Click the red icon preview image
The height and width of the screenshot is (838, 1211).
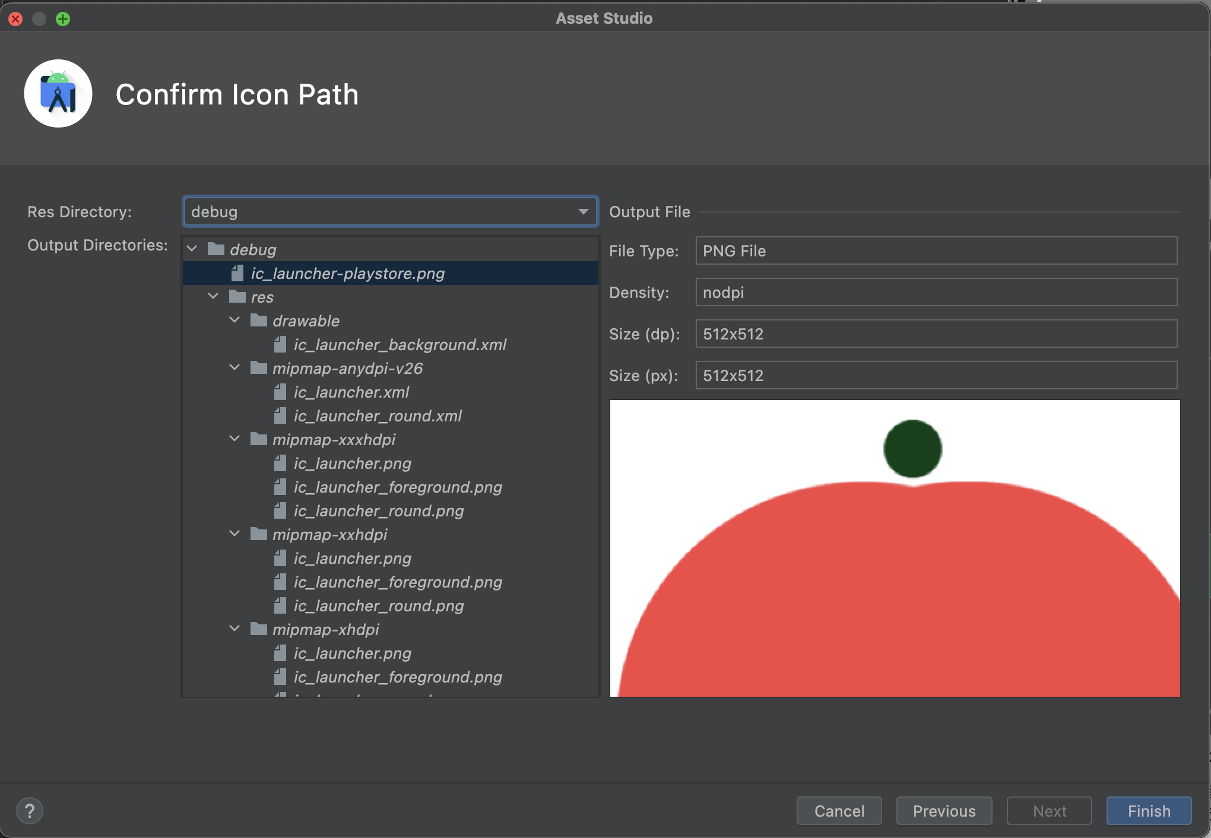(x=895, y=588)
